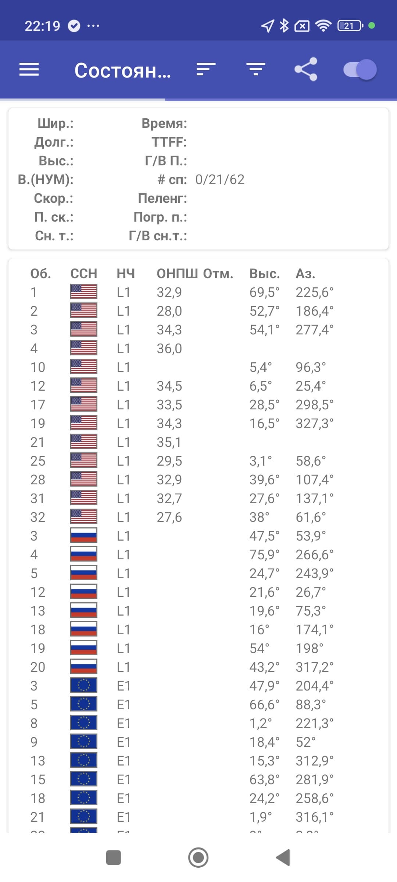Open the hamburger navigation menu
Screen dimensions: 397x882
pyautogui.click(x=29, y=69)
